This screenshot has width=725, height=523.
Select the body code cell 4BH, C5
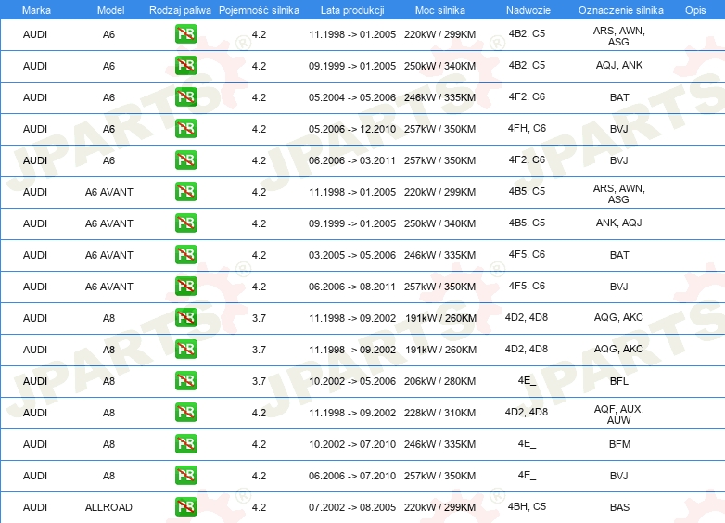tap(527, 506)
